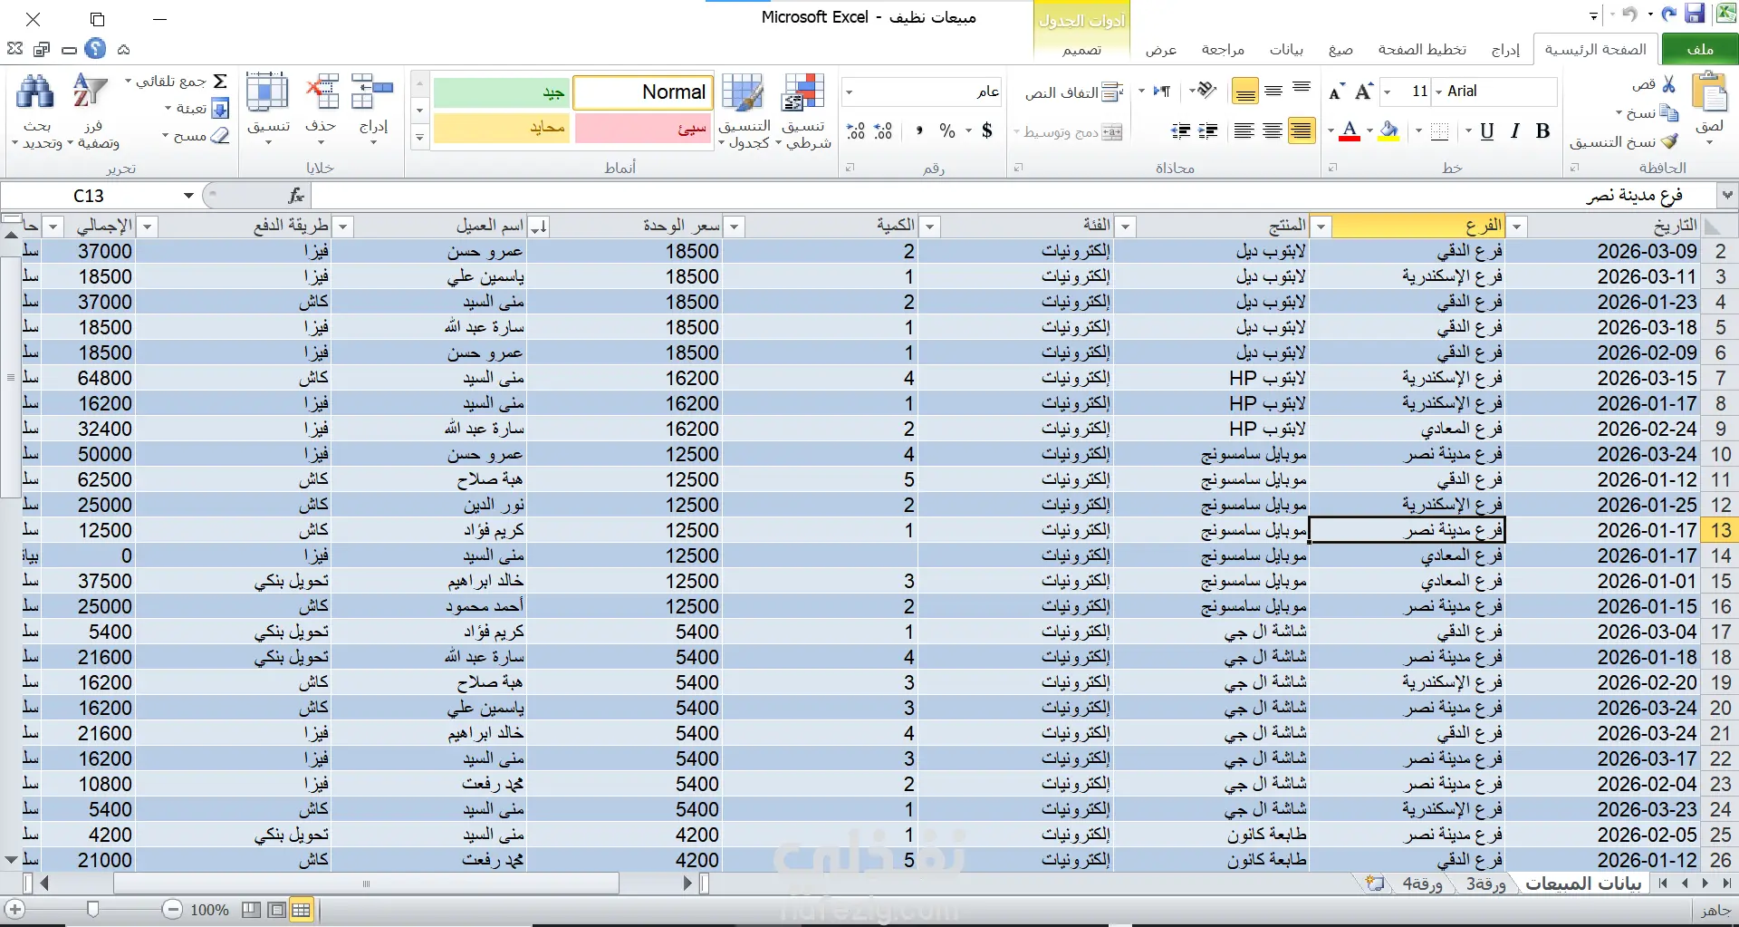Toggle Italic formatting
Viewport: 1739px width, 927px height.
point(1515,131)
